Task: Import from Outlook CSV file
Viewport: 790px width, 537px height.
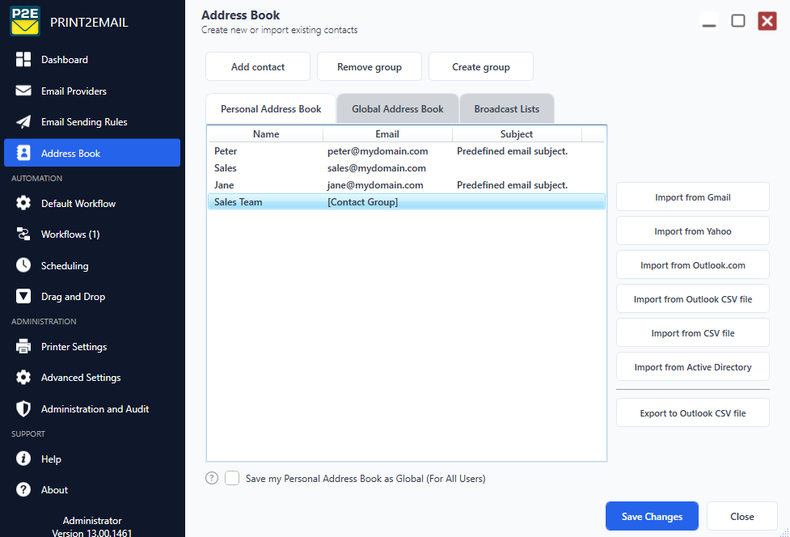Action: pyautogui.click(x=692, y=298)
